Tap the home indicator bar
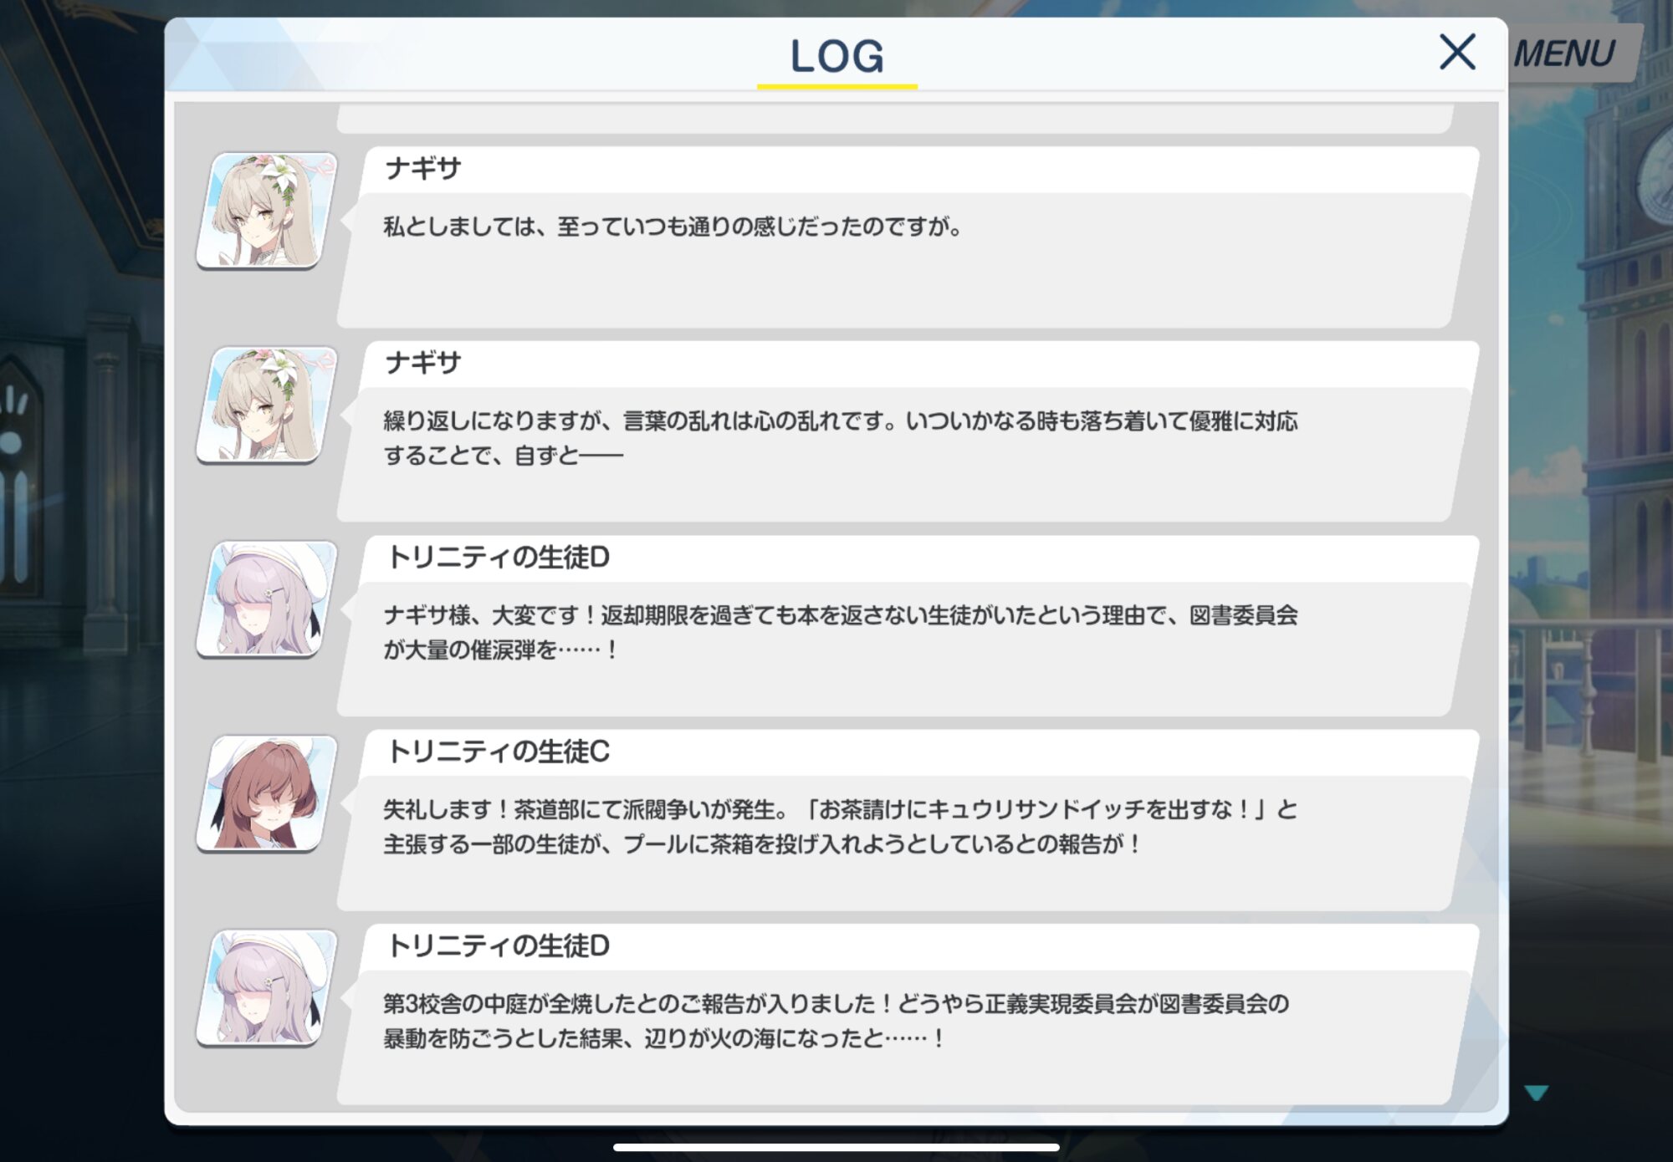The width and height of the screenshot is (1673, 1162). [836, 1147]
